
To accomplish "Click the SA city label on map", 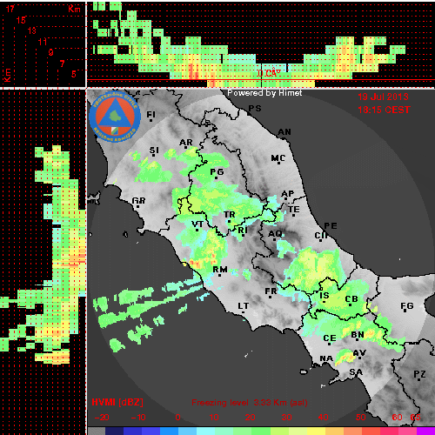I will (356, 372).
